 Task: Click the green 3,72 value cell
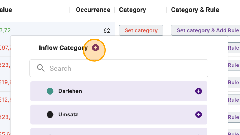point(5,30)
